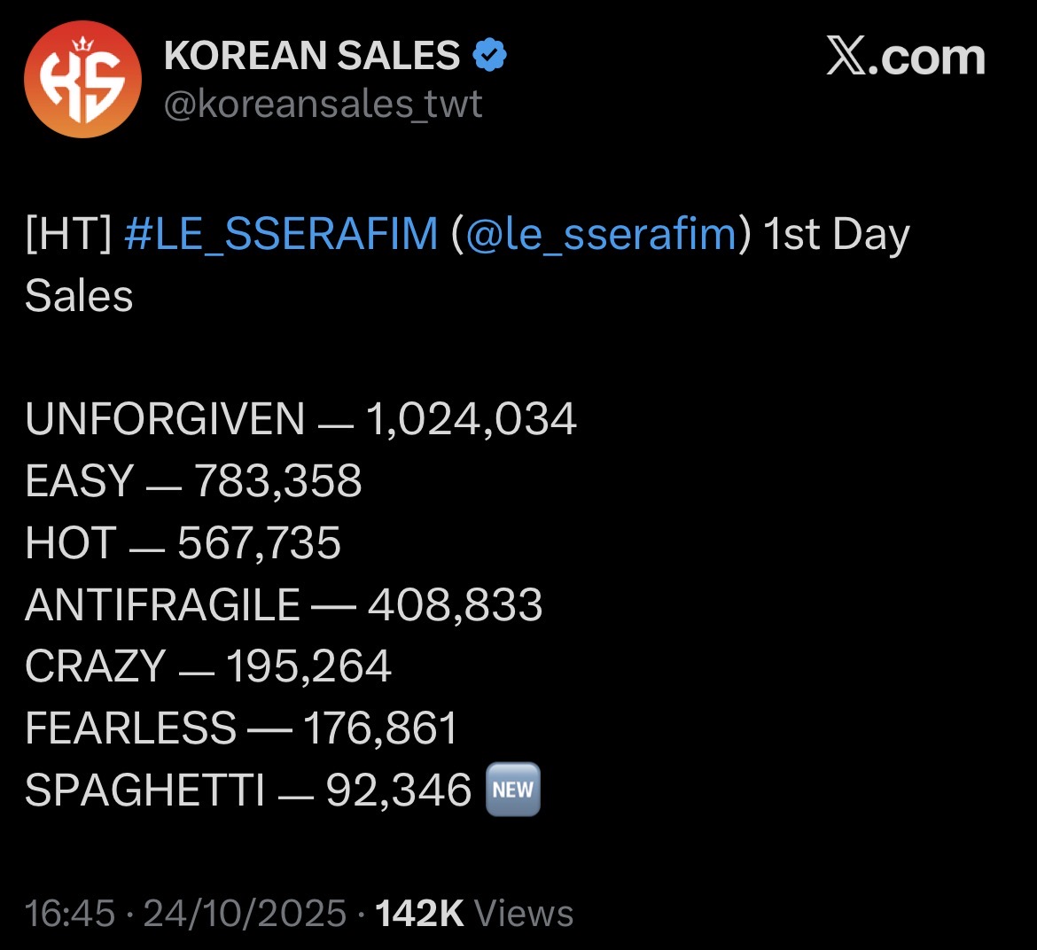Click the [HT] tag text
The image size is (1037, 950).
click(x=67, y=235)
